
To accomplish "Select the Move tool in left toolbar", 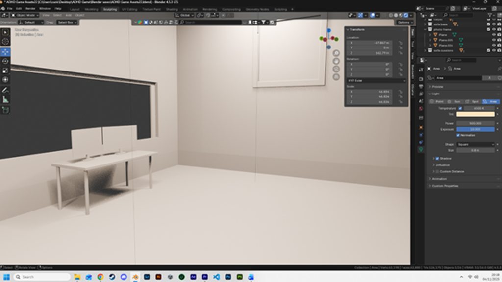I will [5, 51].
